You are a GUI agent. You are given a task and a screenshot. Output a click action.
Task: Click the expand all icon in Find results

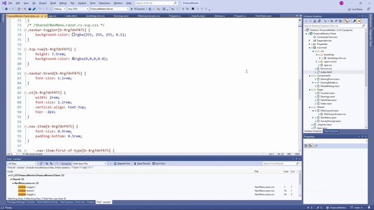coord(51,164)
